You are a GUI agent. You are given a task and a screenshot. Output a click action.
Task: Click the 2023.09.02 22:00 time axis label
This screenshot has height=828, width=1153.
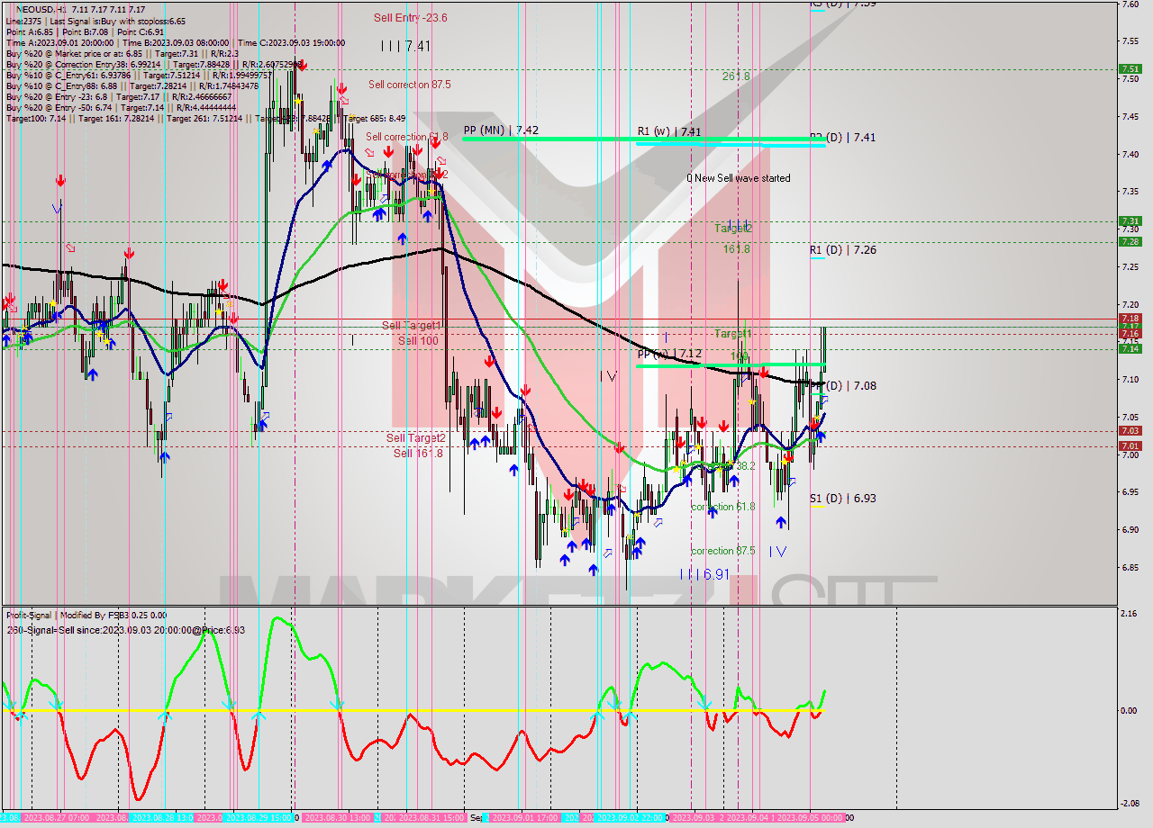631,818
